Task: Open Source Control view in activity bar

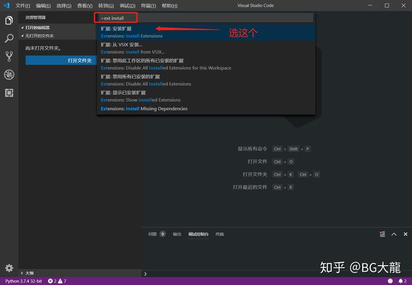Action: [9, 57]
